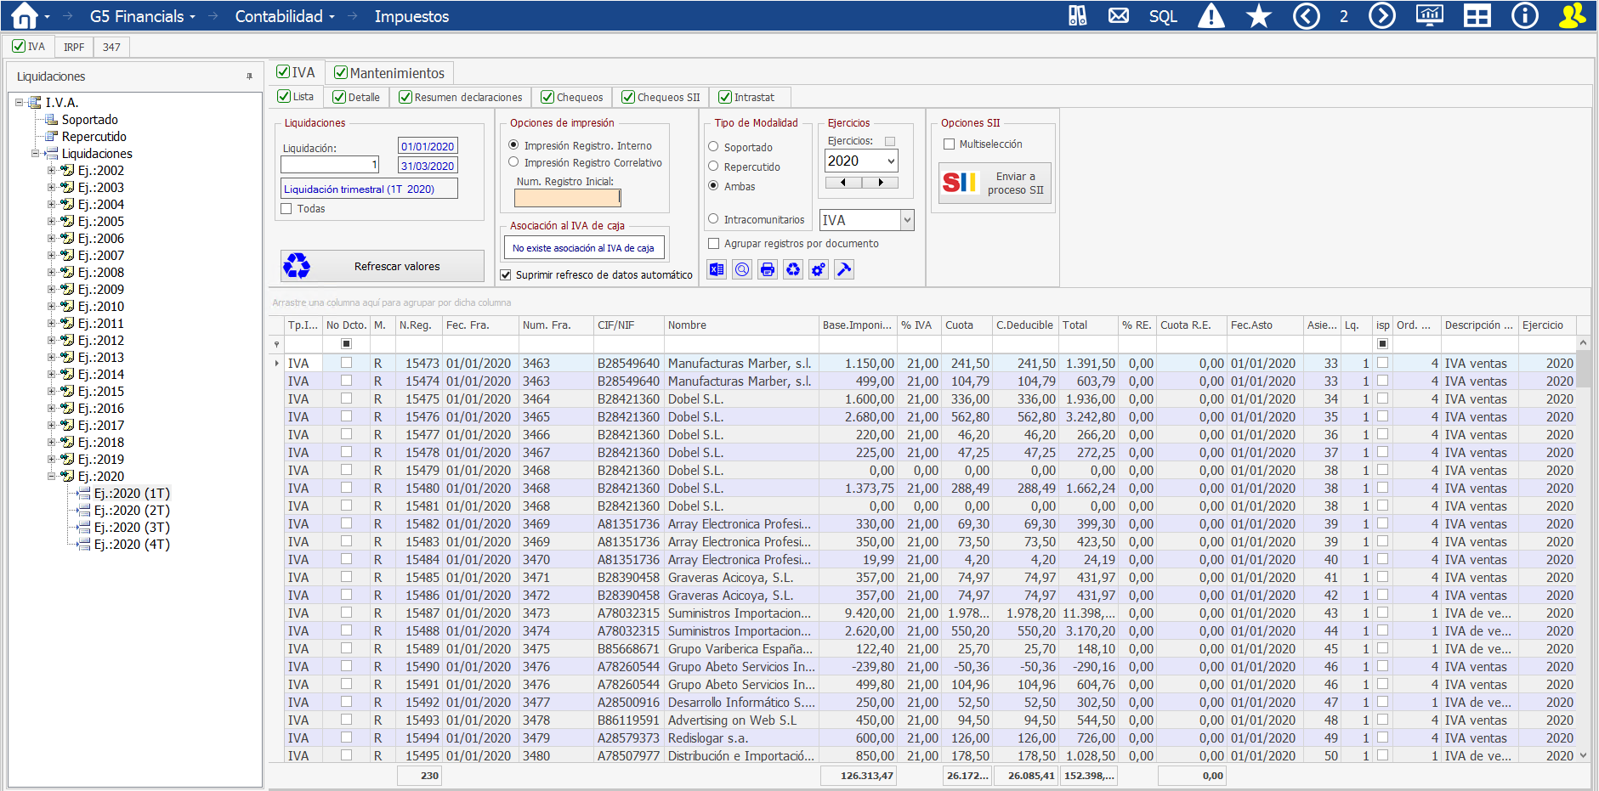Screen dimensions: 1599x791
Task: Open favorites with the star icon
Action: coord(1258,16)
